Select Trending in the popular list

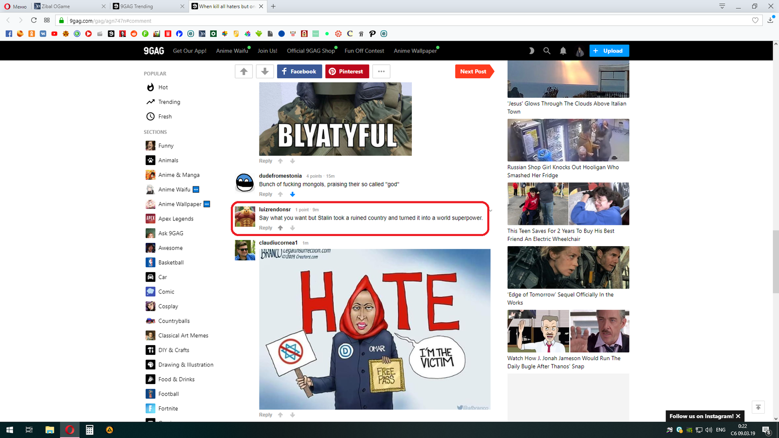coord(169,102)
